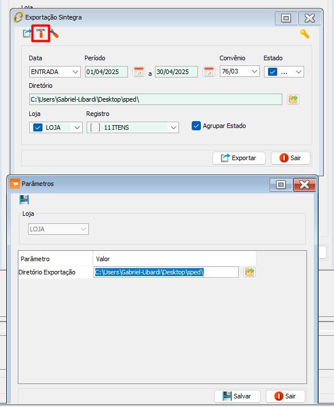The height and width of the screenshot is (407, 334).
Task: Click the Diretório path input field
Action: point(156,99)
